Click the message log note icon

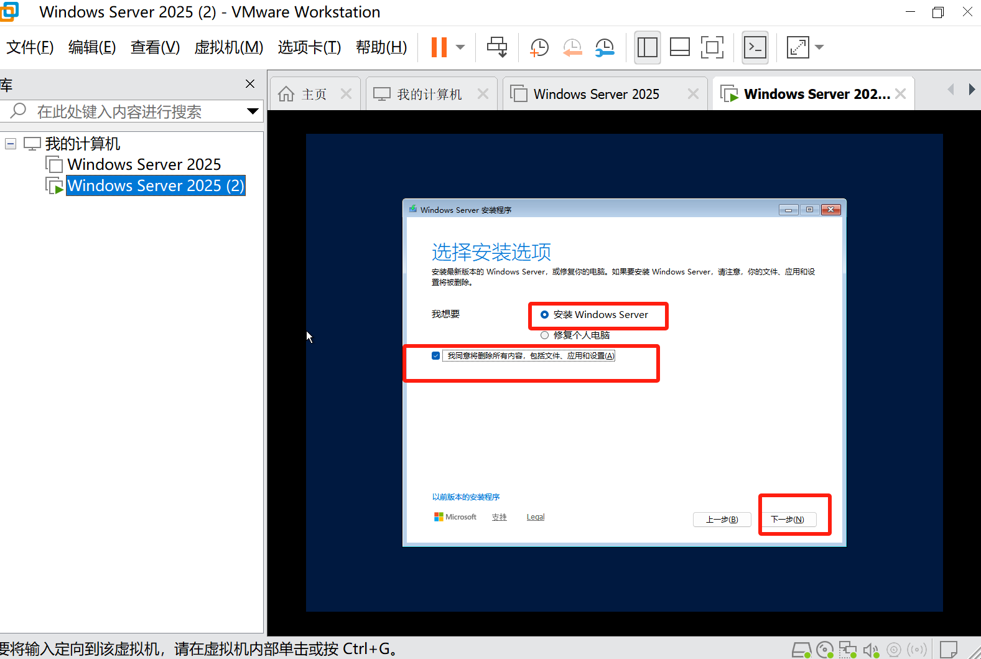coord(949,650)
